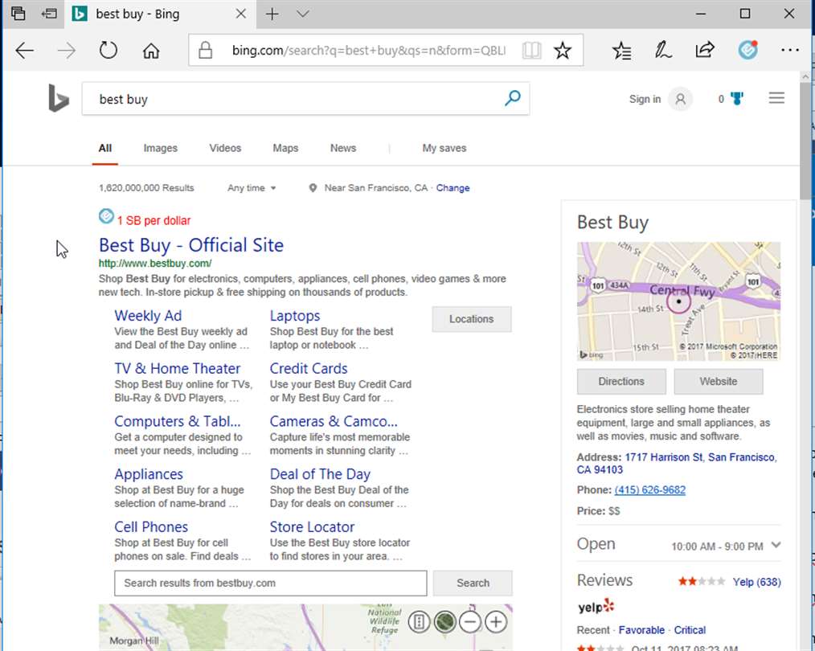Open the Favorites hub icon
The width and height of the screenshot is (815, 651).
[x=621, y=51]
